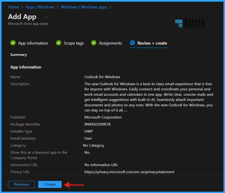225x193 pixels.
Task: Click the Information URL label
Action: tap(24, 165)
